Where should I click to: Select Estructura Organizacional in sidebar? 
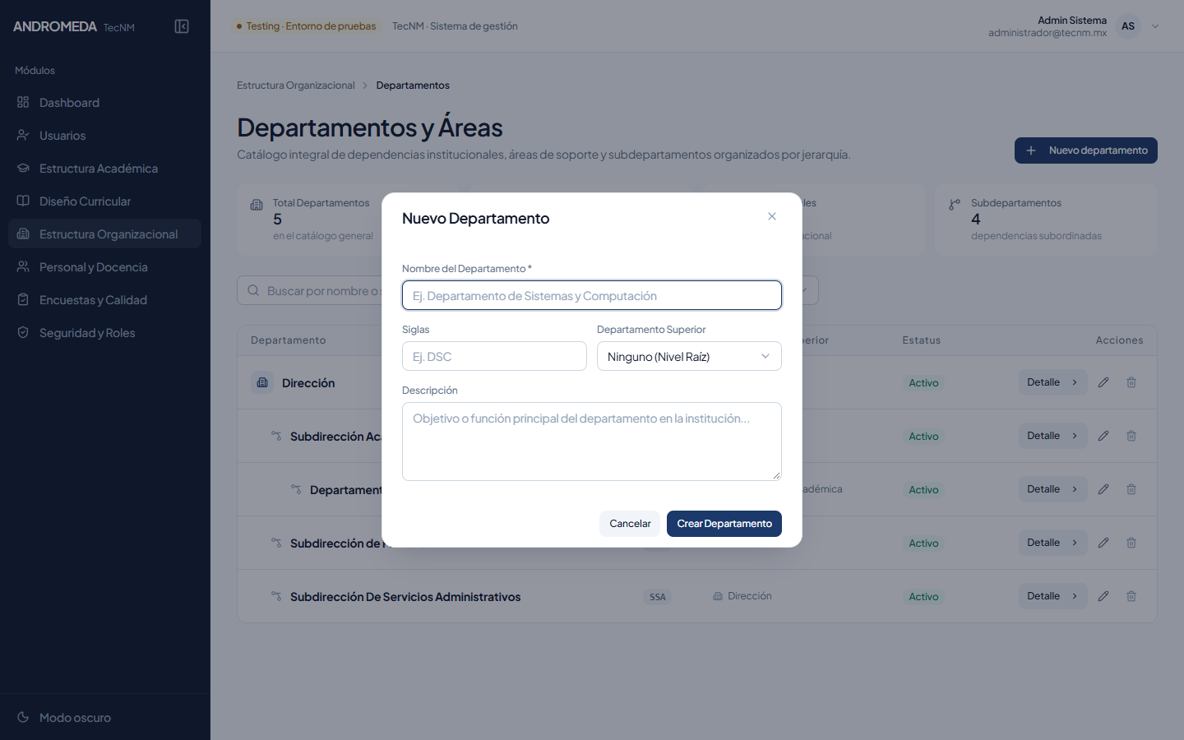104,234
